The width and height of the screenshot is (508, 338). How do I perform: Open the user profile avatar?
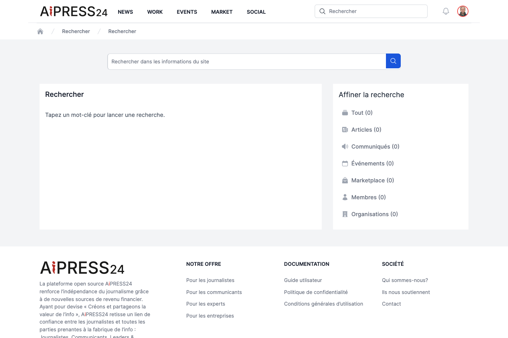463,11
